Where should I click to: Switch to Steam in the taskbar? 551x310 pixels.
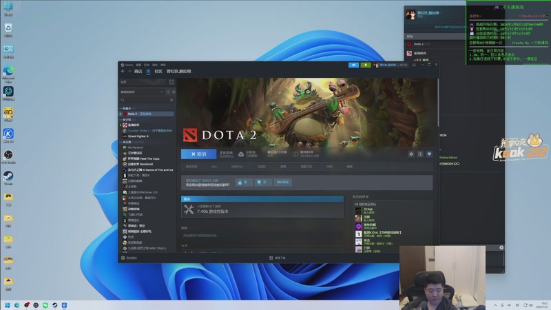pos(55,305)
